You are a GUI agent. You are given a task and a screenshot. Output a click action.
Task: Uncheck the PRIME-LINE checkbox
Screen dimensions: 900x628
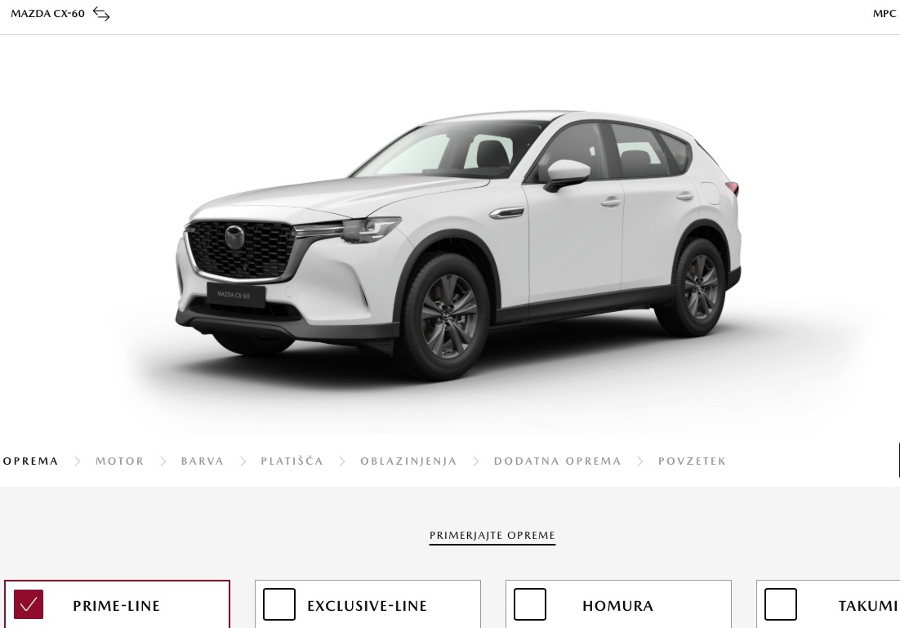28,604
